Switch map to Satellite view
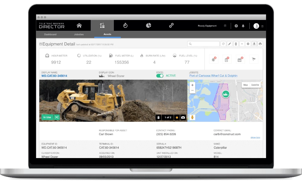 pyautogui.click(x=255, y=85)
